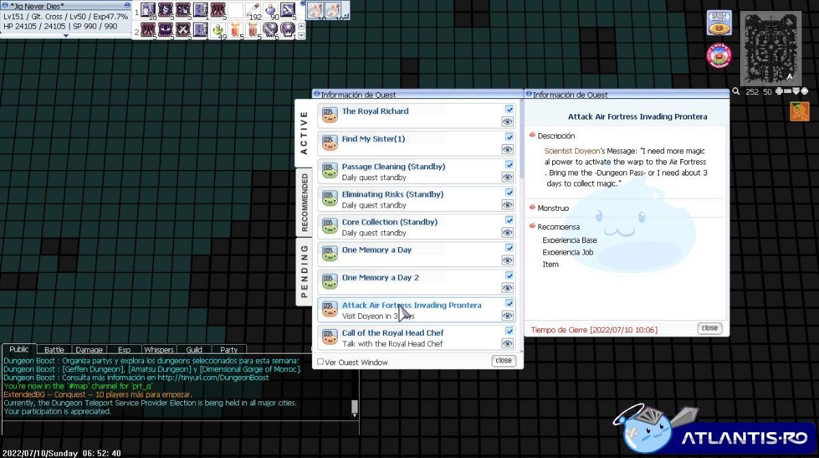Toggle eye icon for Find My Sister(1)

[507, 149]
